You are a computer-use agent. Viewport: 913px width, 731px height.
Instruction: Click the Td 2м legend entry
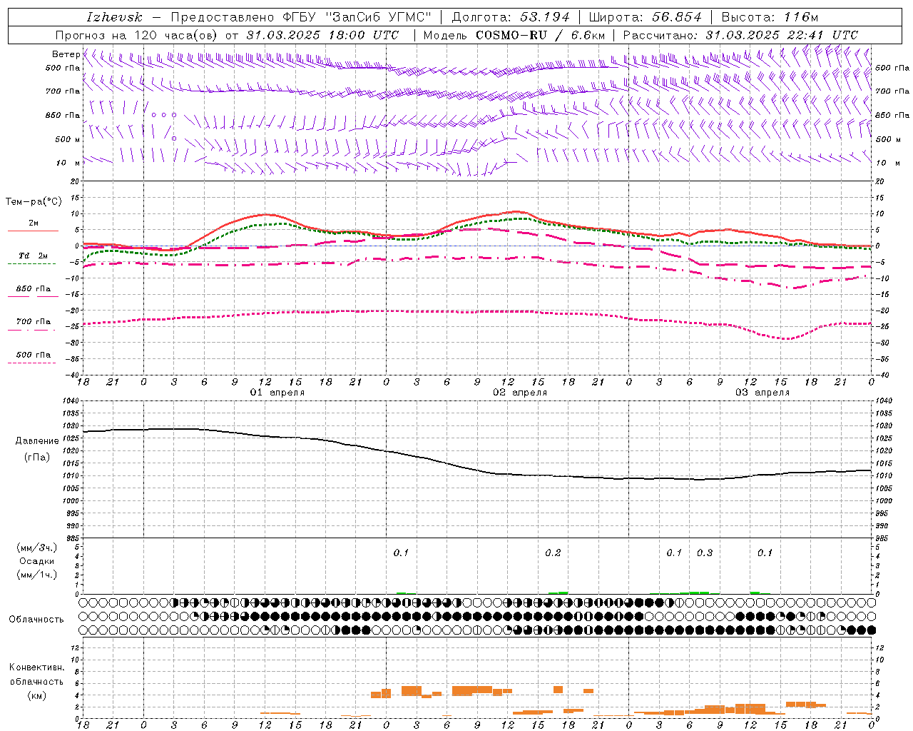tap(34, 256)
